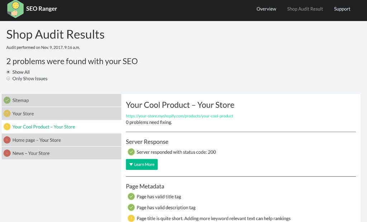Click red error icon beside News
The height and width of the screenshot is (222, 367).
pyautogui.click(x=7, y=153)
